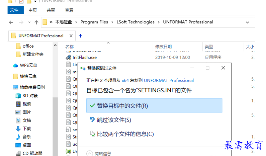Expand chevron after 本地磁盘 breadcrumb
The width and height of the screenshot is (266, 156).
(x=76, y=22)
